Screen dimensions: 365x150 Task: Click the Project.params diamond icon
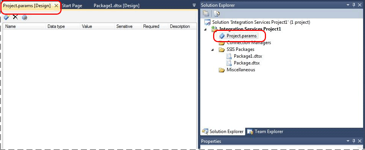pos(222,36)
